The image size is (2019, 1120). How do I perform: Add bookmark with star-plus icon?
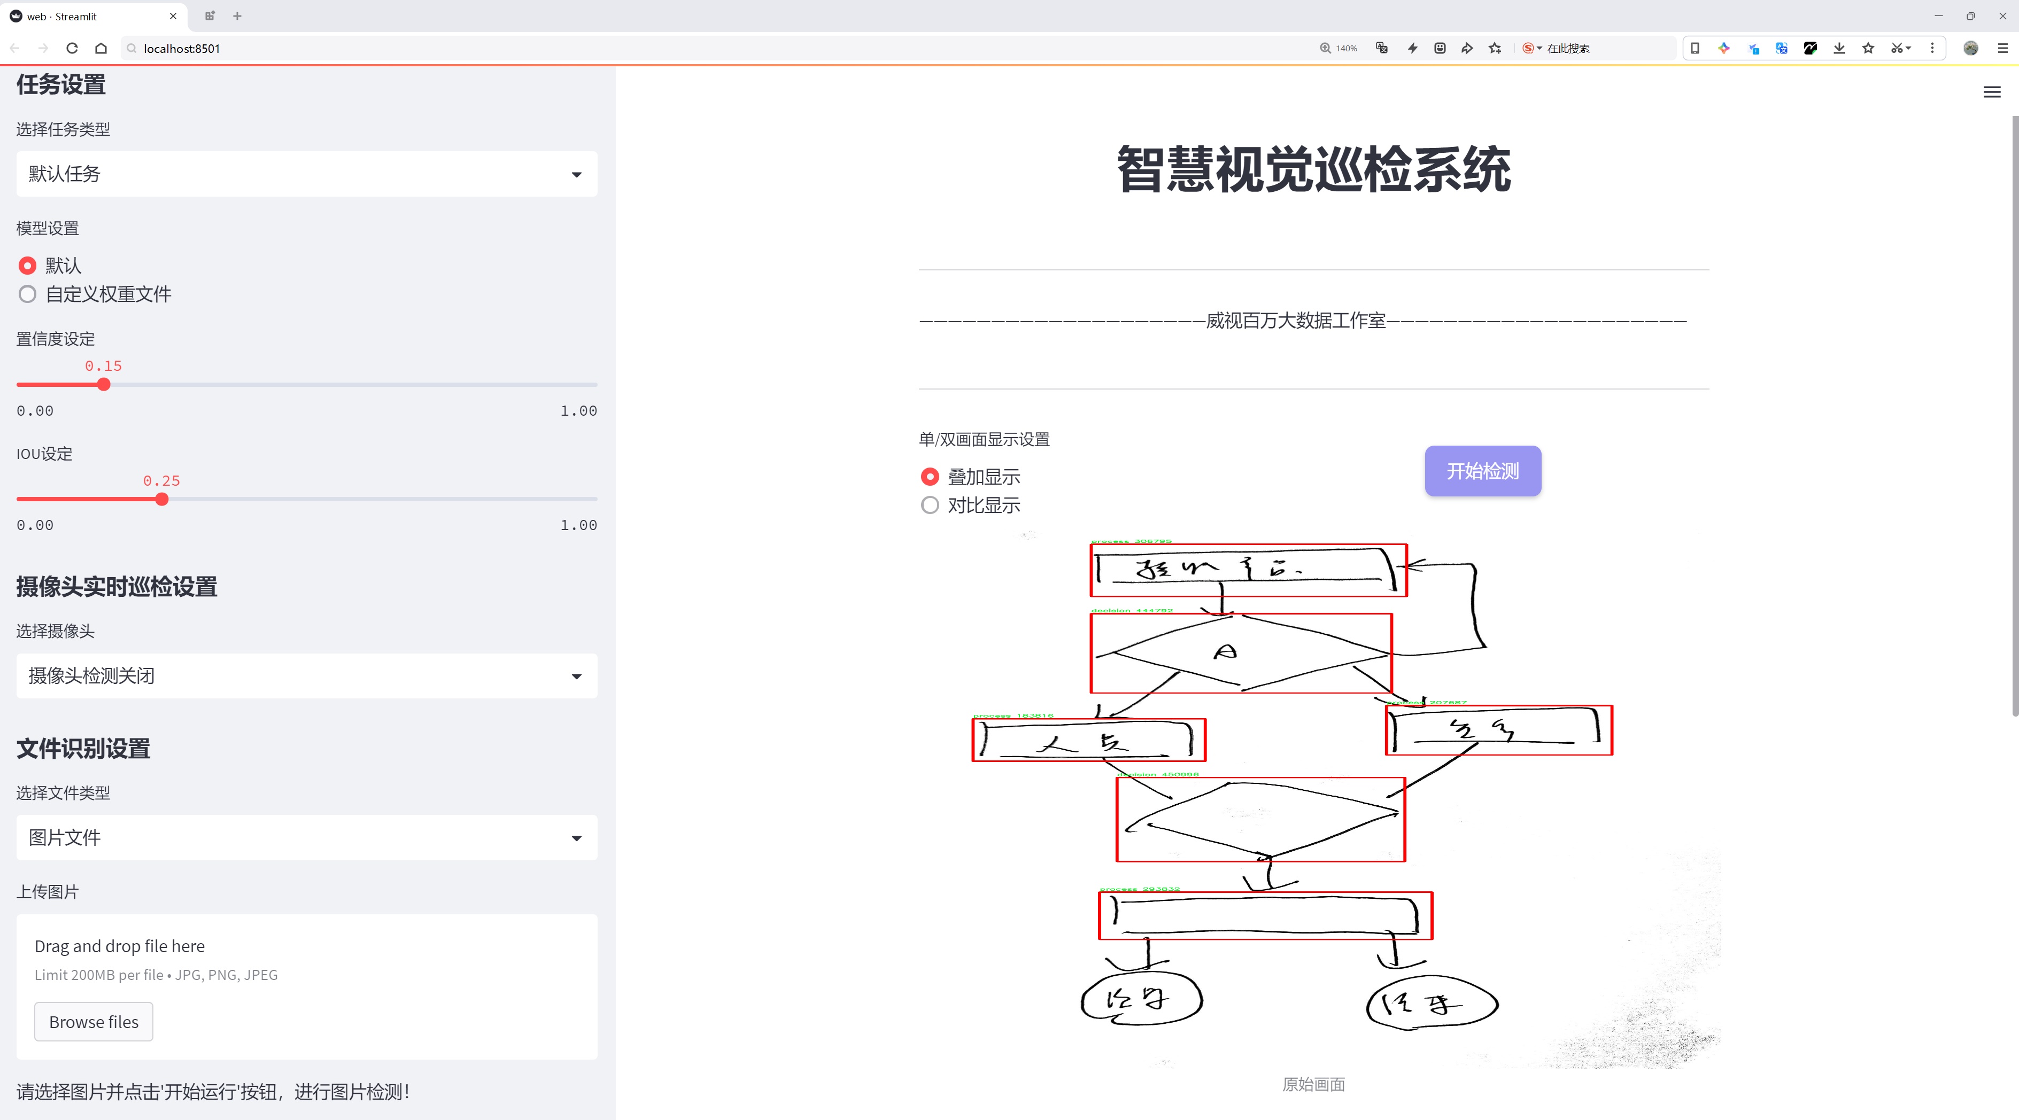(1496, 49)
